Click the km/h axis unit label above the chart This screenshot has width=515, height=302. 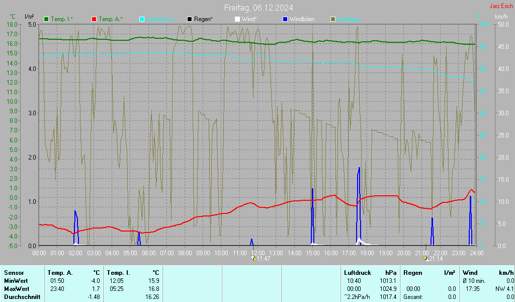coord(501,17)
